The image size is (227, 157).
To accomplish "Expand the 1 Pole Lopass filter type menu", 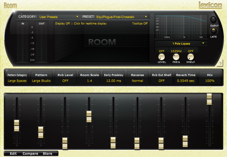I will click(181, 43).
